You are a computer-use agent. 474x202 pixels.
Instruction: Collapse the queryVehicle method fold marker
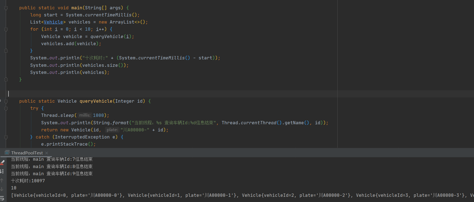point(6,101)
